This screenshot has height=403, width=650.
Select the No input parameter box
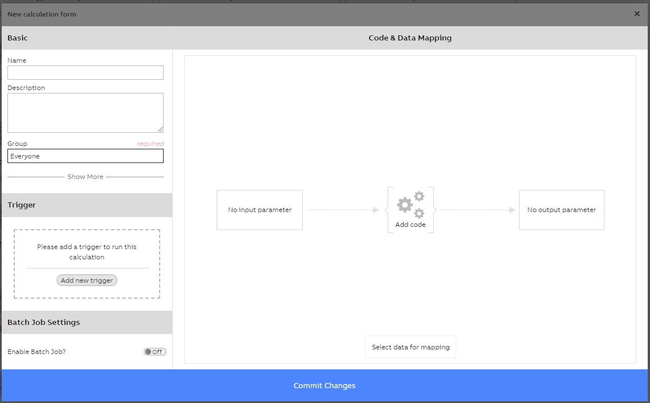(259, 210)
